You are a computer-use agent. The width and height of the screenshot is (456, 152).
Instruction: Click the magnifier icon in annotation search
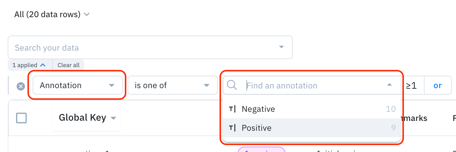pos(232,85)
